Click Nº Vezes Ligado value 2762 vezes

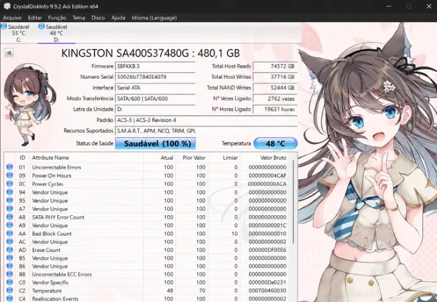[x=275, y=98]
